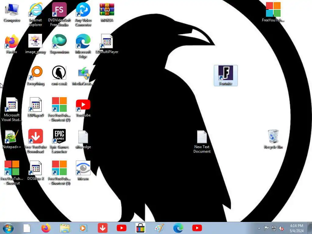The height and width of the screenshot is (234, 312).
Task: Open Free YouTube Download from taskbar
Action: (x=103, y=228)
